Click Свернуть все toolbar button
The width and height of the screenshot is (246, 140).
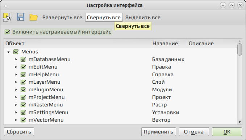104,17
